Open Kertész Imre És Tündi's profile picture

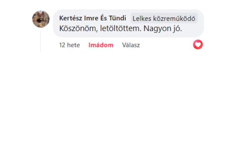tap(41, 19)
